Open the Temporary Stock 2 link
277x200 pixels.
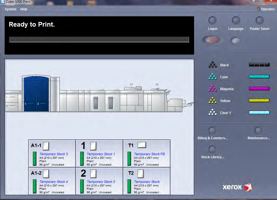click(x=101, y=182)
